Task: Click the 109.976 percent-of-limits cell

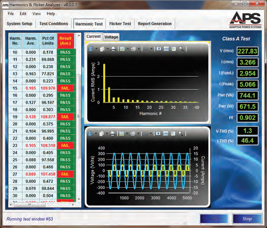Action: point(48,88)
